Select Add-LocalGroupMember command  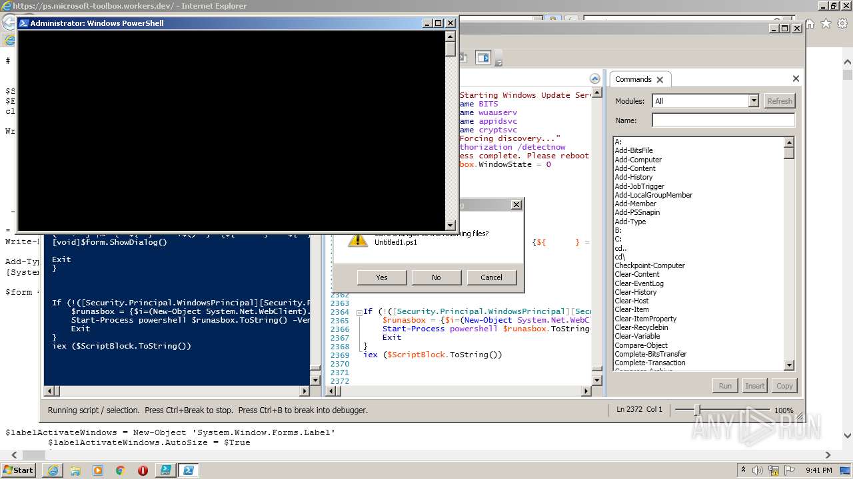(653, 195)
